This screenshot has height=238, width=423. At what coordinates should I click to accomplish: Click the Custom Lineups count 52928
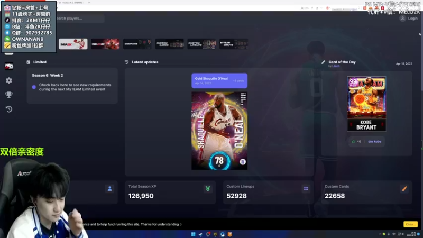[x=236, y=196]
